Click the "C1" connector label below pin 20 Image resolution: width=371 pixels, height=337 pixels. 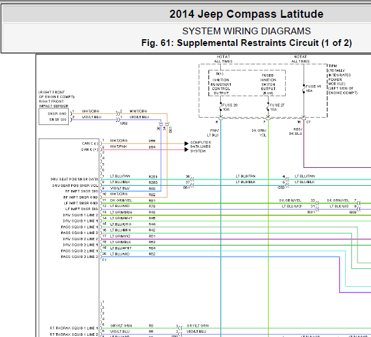(104, 260)
